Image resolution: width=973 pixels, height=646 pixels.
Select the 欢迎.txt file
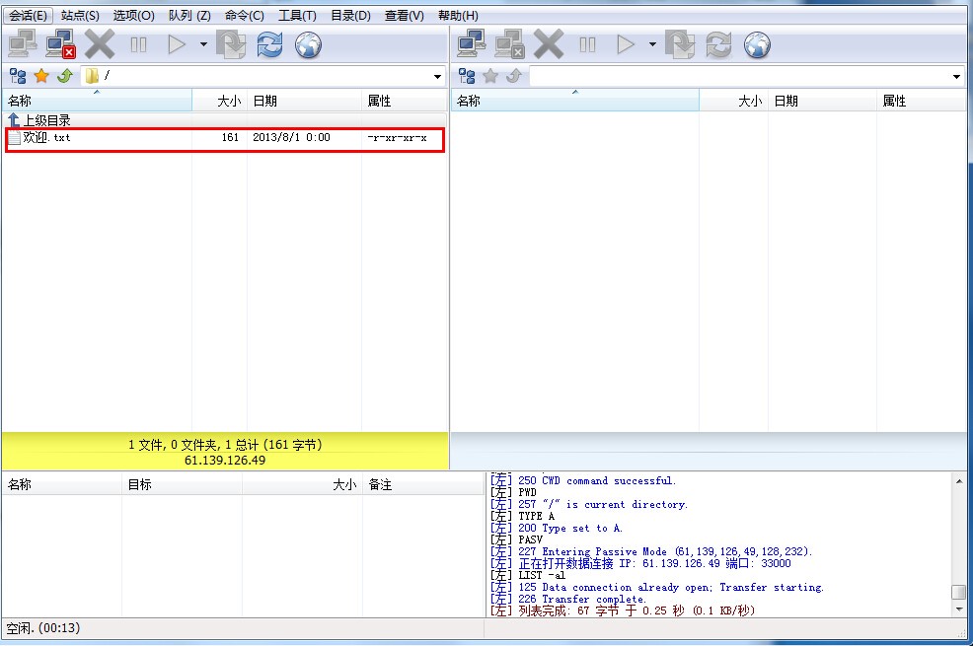tap(47, 138)
